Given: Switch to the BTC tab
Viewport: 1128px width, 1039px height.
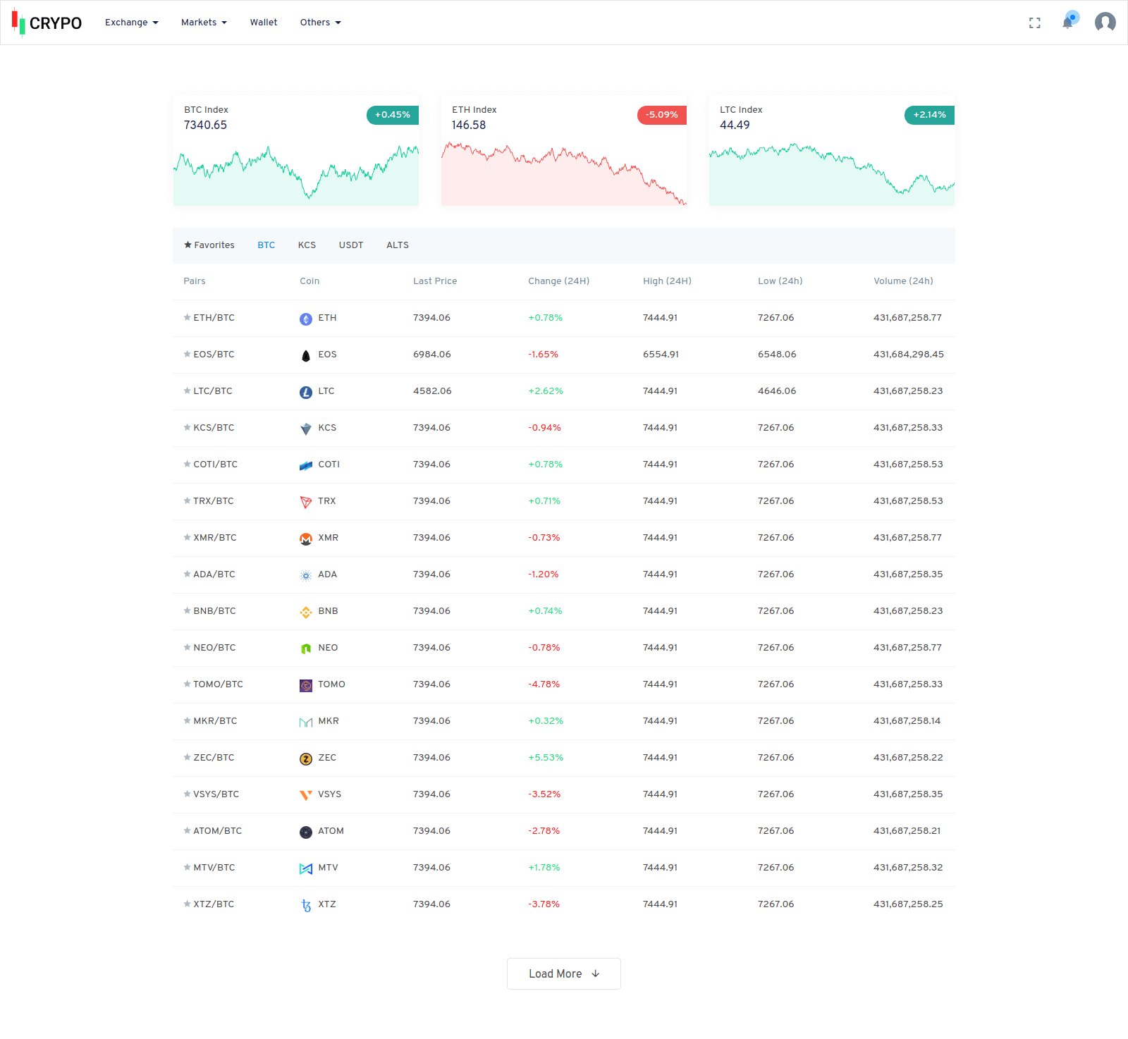Looking at the screenshot, I should click(266, 245).
